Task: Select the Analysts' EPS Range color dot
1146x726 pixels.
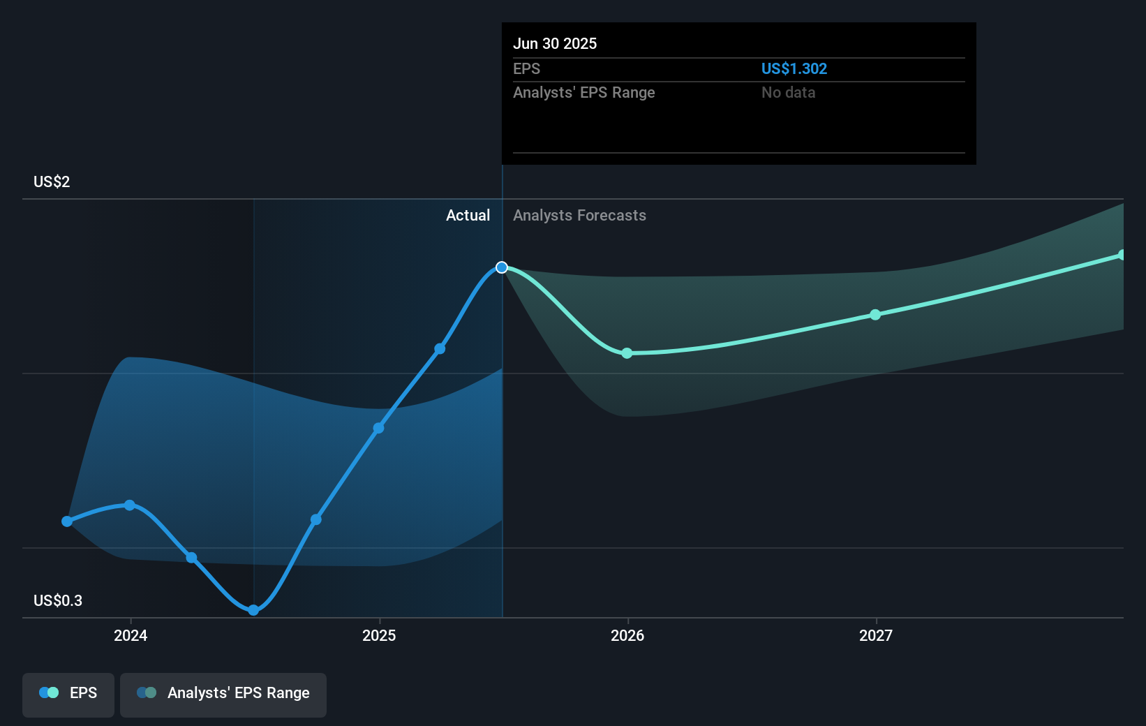Action: click(147, 692)
